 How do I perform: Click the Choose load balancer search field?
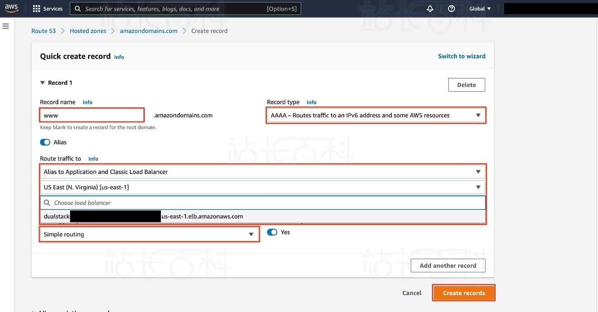[x=263, y=203]
